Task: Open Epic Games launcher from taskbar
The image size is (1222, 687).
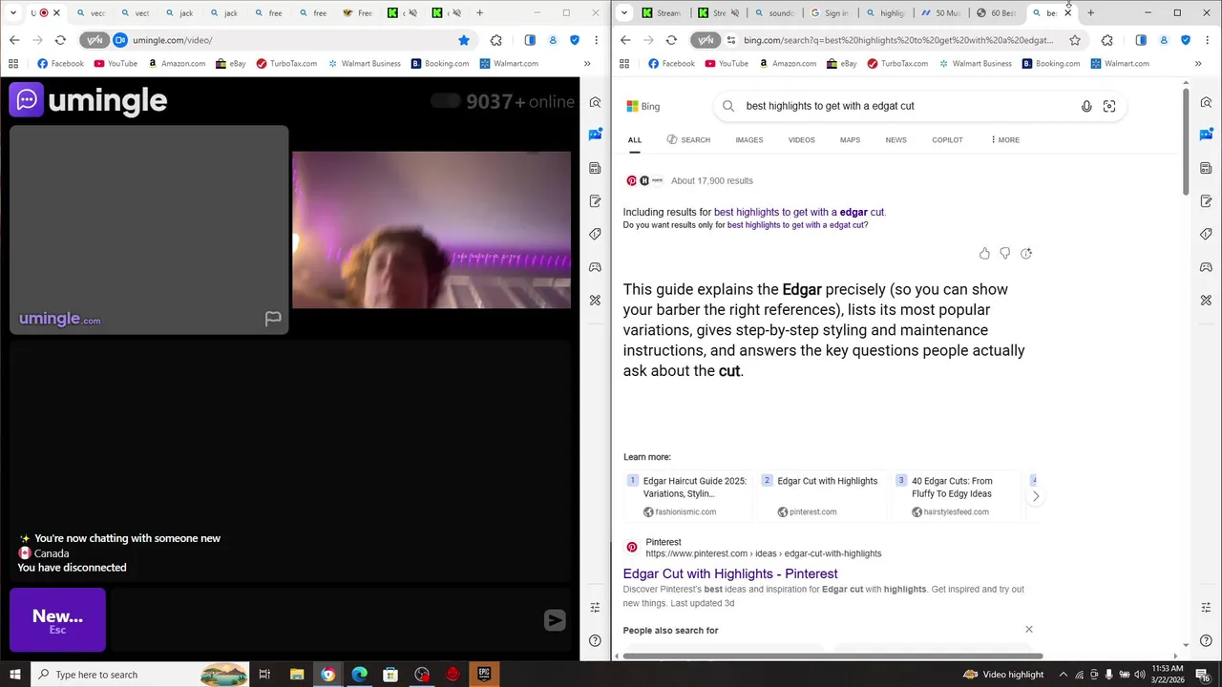Action: 484,675
